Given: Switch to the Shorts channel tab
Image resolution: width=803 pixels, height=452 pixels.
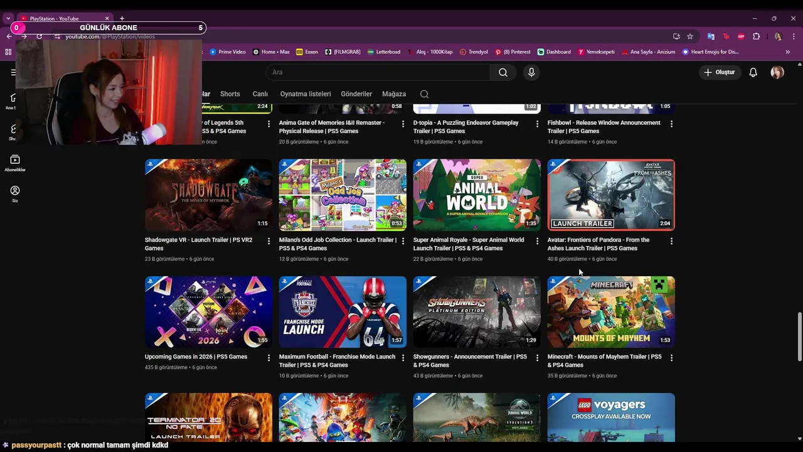Looking at the screenshot, I should (230, 94).
